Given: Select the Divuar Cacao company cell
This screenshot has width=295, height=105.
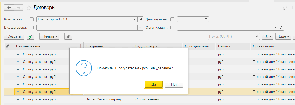Looking at the screenshot, I should point(108,99).
